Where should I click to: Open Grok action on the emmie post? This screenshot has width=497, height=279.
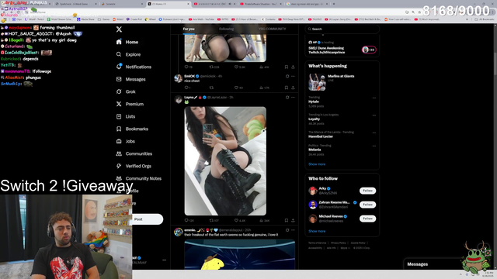click(287, 230)
